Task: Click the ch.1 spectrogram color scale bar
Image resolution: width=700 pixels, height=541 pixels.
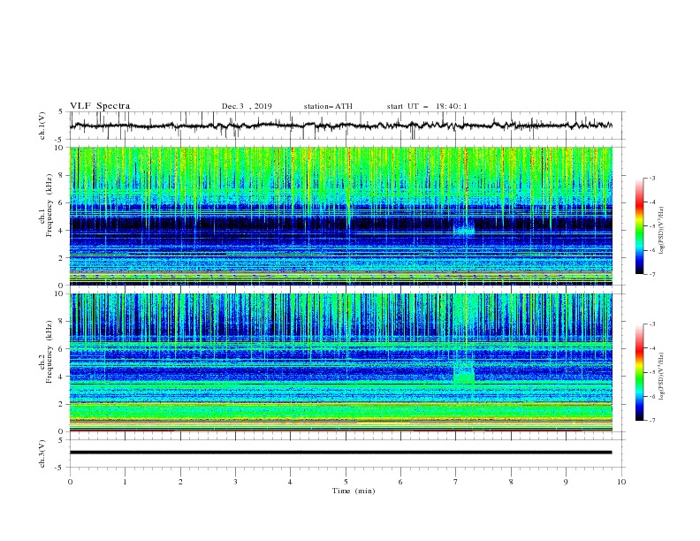Action: [x=640, y=226]
